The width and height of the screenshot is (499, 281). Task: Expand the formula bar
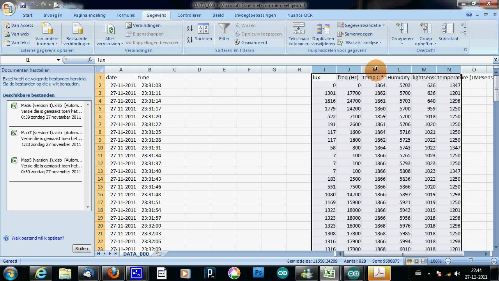(x=495, y=60)
